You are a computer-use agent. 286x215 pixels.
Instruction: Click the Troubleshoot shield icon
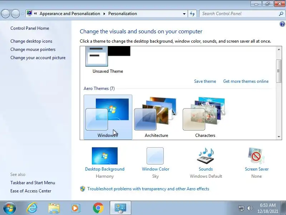(83, 189)
